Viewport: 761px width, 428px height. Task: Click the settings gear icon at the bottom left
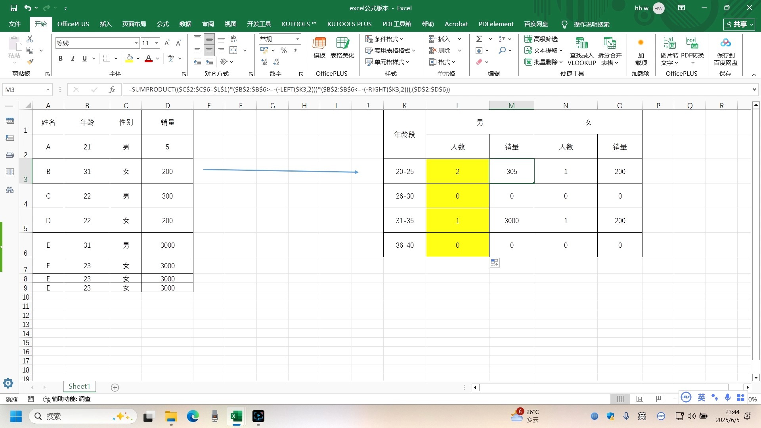pos(8,383)
